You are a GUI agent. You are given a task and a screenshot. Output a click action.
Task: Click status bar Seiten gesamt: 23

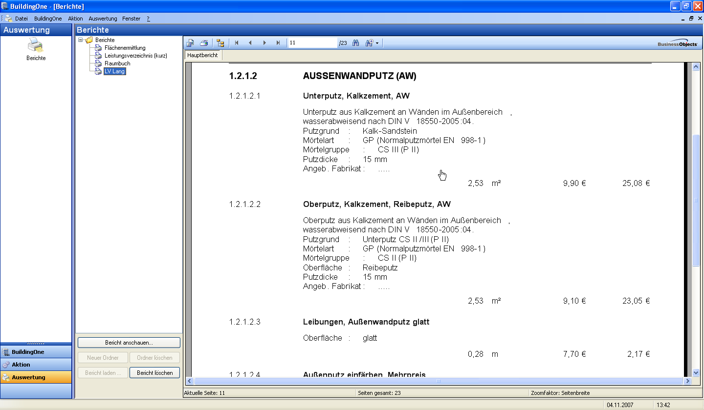[x=379, y=393]
